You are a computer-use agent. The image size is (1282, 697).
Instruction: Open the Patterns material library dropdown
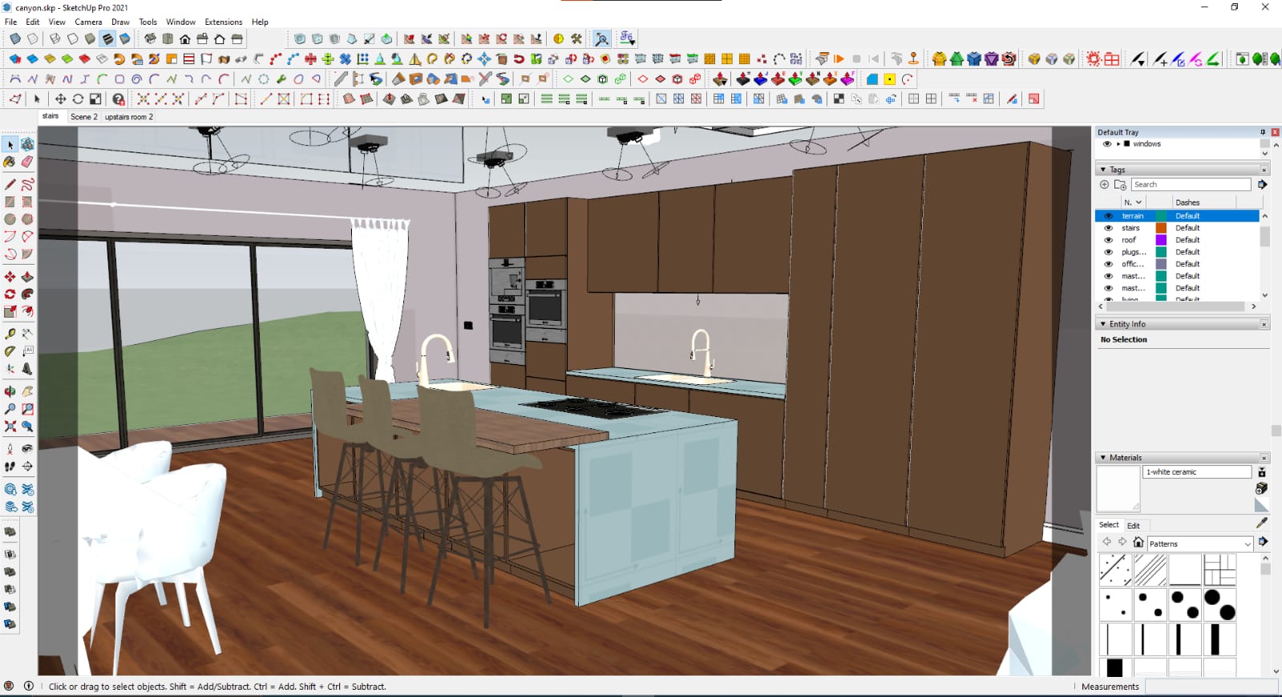pyautogui.click(x=1248, y=544)
